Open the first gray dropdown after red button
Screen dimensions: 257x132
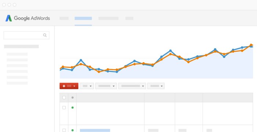click(x=87, y=86)
